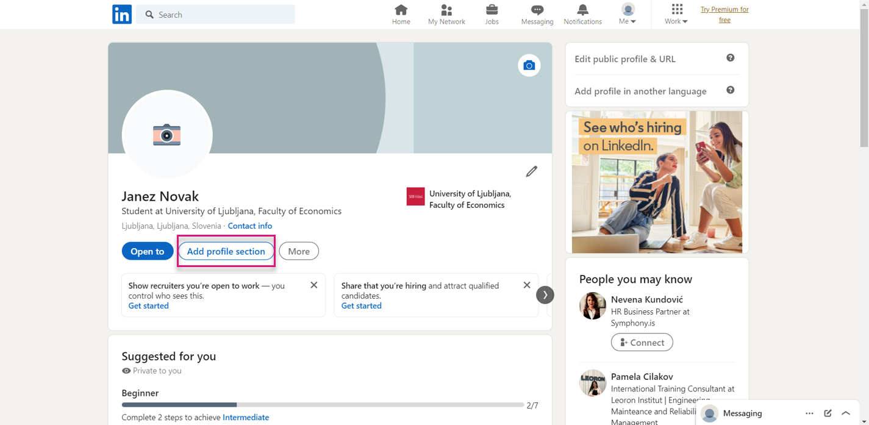Image resolution: width=869 pixels, height=425 pixels.
Task: Click the Suggested for you heading
Action: pos(169,356)
